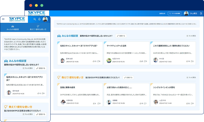Image resolution: width=204 pixels, height=122 pixels.
Task: Click 投稿する in desktop 教えて!便利な使い方 section
Action: click(128, 77)
